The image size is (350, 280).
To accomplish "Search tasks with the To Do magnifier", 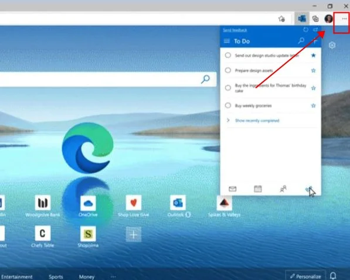I will tap(301, 41).
